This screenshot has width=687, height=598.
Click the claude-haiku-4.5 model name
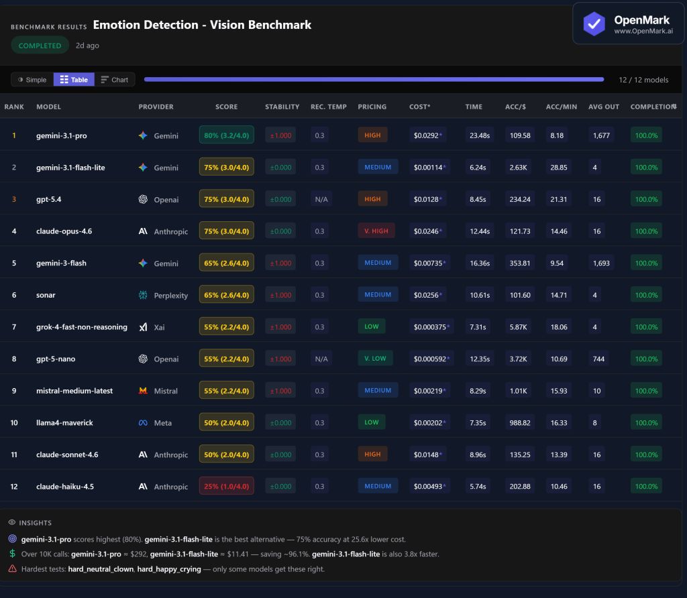pos(65,486)
